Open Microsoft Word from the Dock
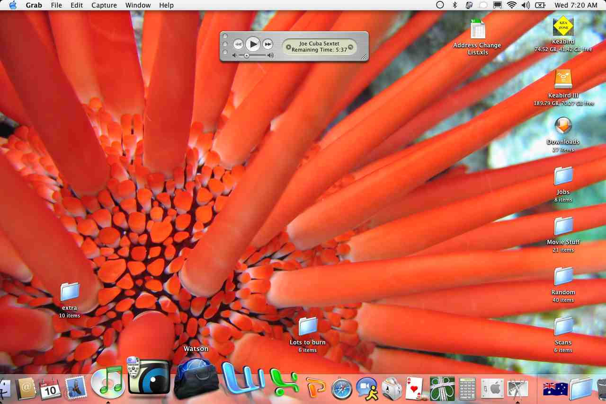Viewport: 606px width, 404px height. [x=243, y=378]
